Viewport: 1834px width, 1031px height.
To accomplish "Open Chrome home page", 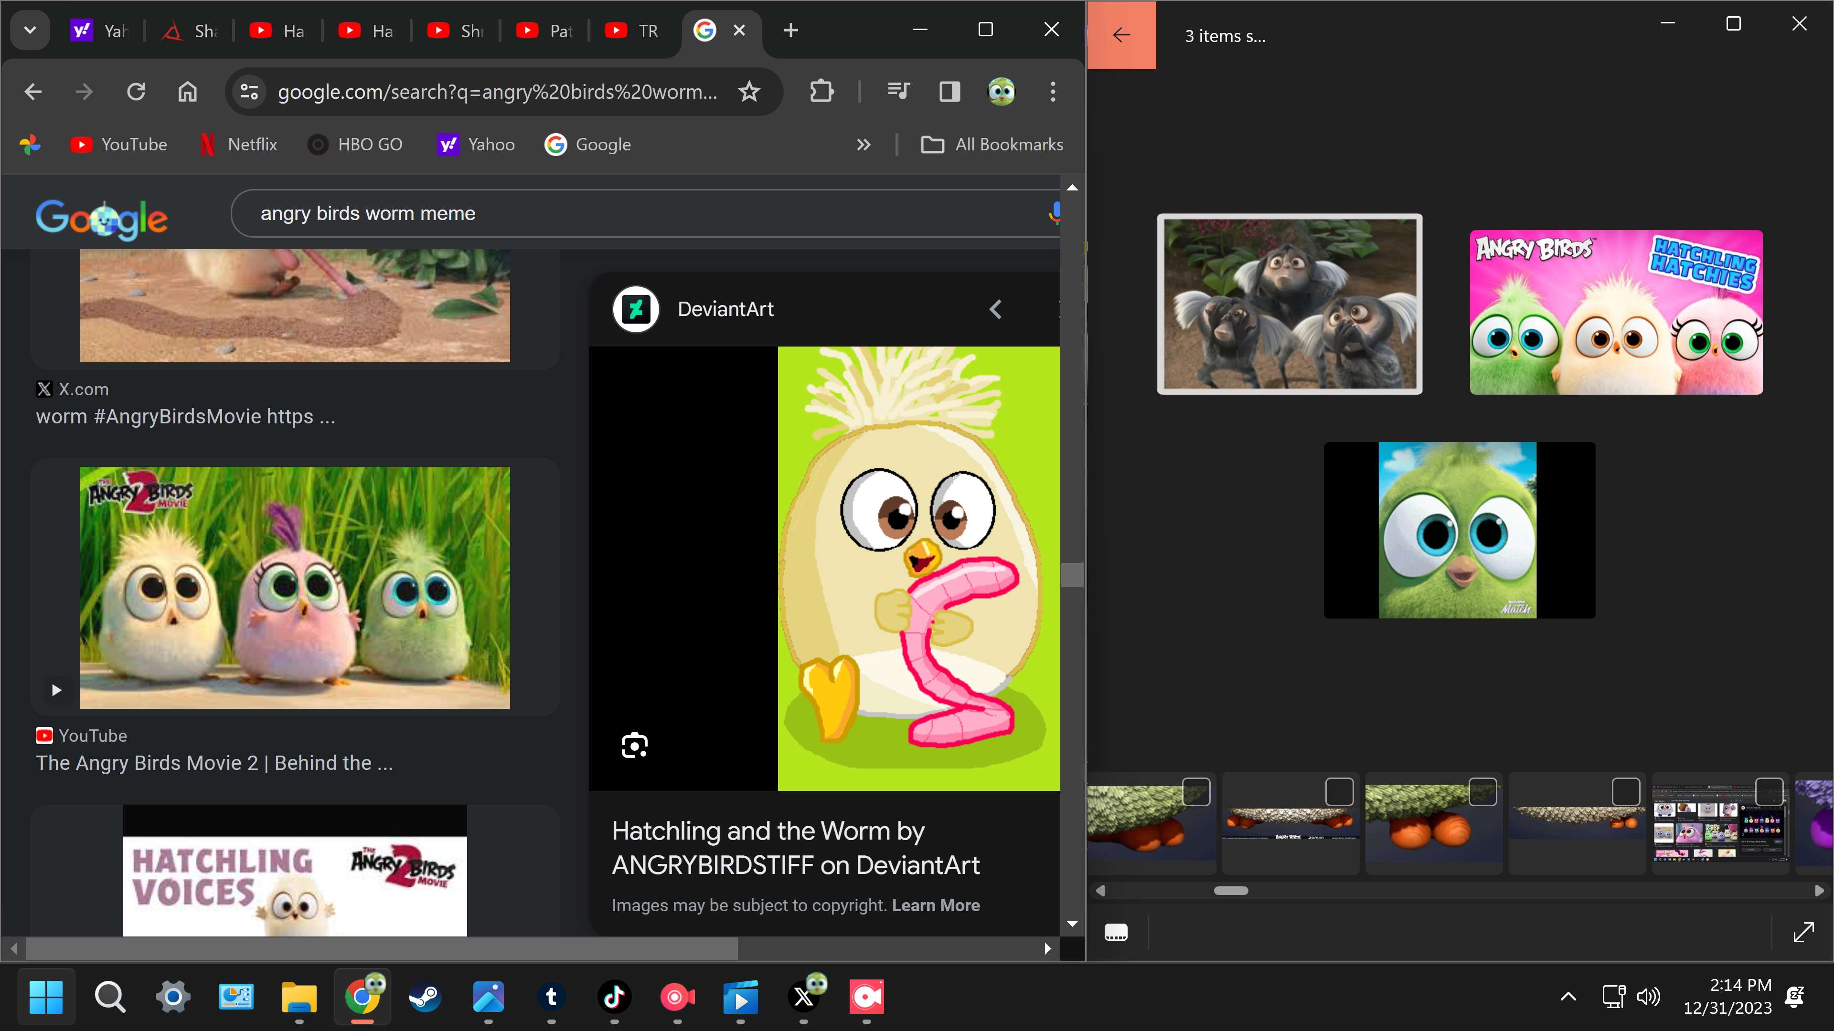I will click(187, 92).
